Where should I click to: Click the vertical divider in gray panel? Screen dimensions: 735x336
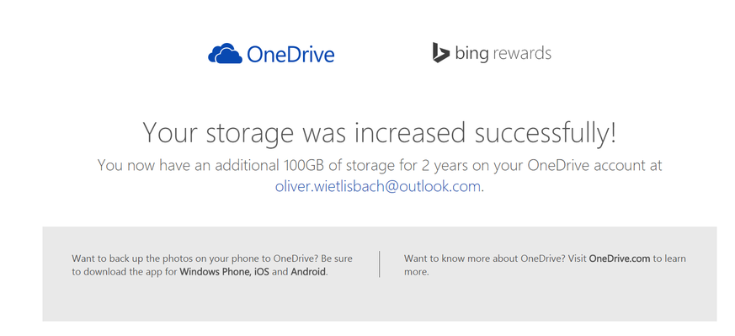coord(379,264)
